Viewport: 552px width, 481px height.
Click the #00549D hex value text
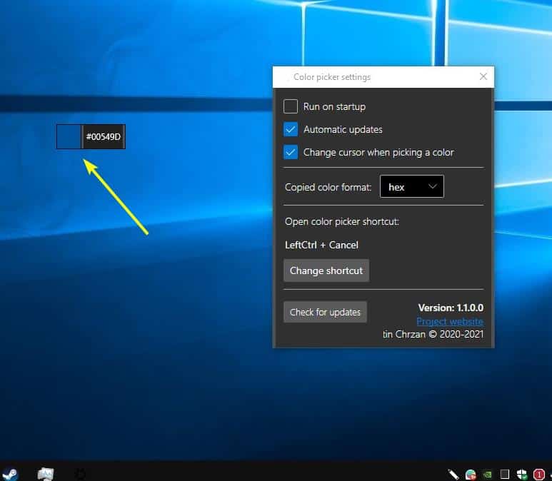(x=103, y=136)
